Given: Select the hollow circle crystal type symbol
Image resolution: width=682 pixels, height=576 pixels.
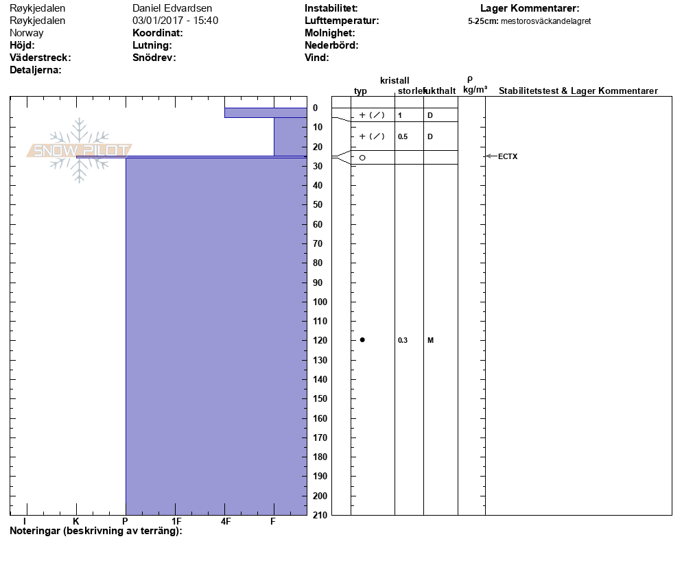Looking at the screenshot, I should point(362,158).
